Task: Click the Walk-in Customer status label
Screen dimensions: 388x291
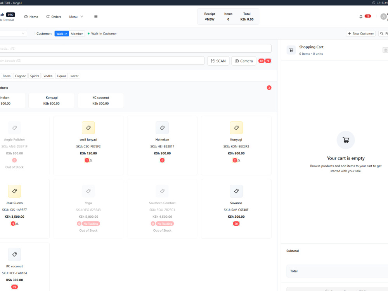Action: 104,34
